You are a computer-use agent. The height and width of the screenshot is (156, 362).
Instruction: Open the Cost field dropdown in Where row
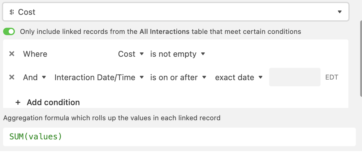tap(131, 54)
